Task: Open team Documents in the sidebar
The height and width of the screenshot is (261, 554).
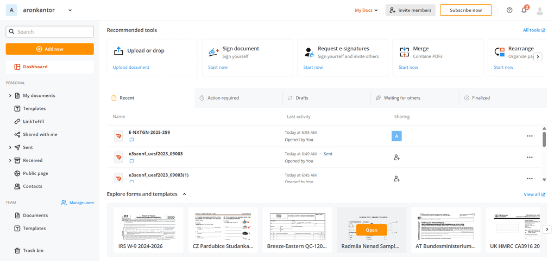Action: click(35, 215)
